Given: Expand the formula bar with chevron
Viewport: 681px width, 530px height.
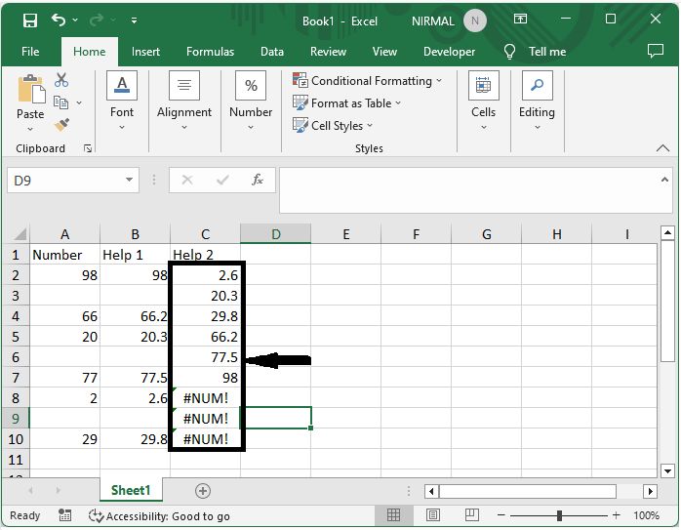Looking at the screenshot, I should pyautogui.click(x=664, y=180).
